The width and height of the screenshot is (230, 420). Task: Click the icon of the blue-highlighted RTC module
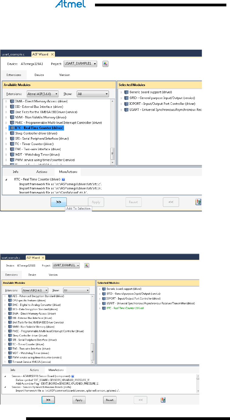pos(12,128)
